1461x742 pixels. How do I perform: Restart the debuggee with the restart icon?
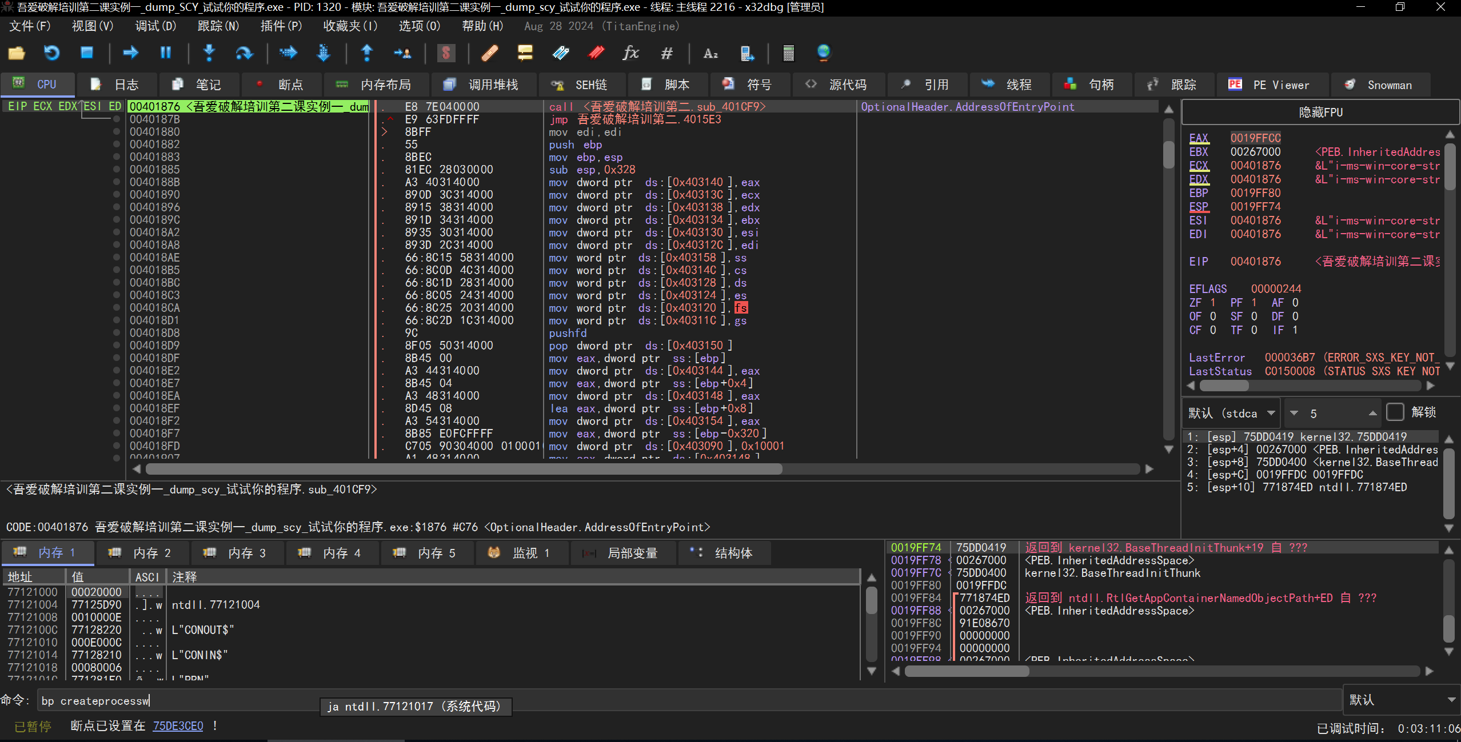point(51,53)
